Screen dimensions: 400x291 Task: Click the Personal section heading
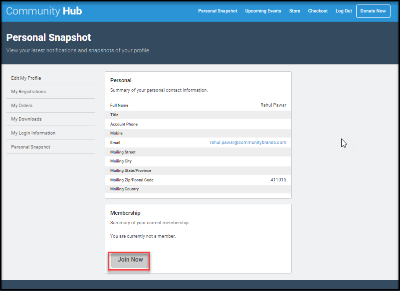pos(121,80)
